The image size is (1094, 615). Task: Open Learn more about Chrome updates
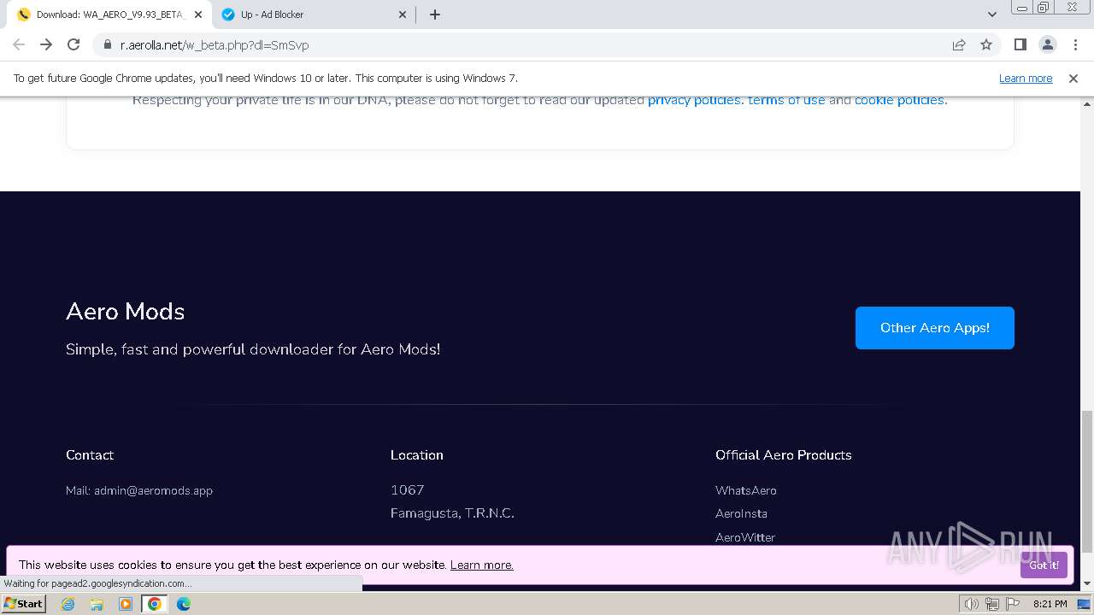click(1026, 79)
